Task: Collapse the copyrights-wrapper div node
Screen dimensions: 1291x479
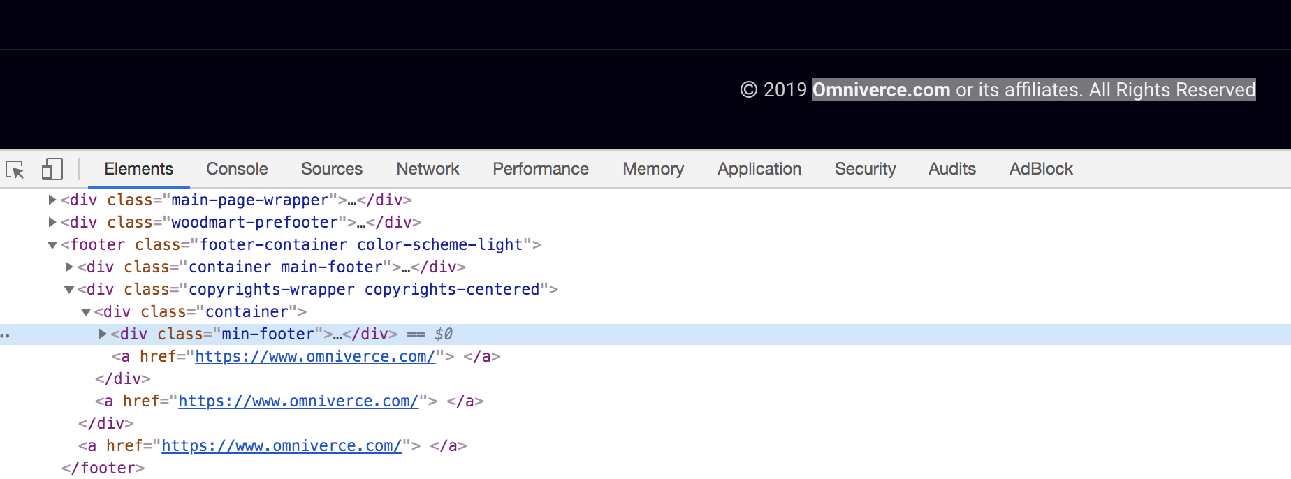Action: [x=69, y=290]
